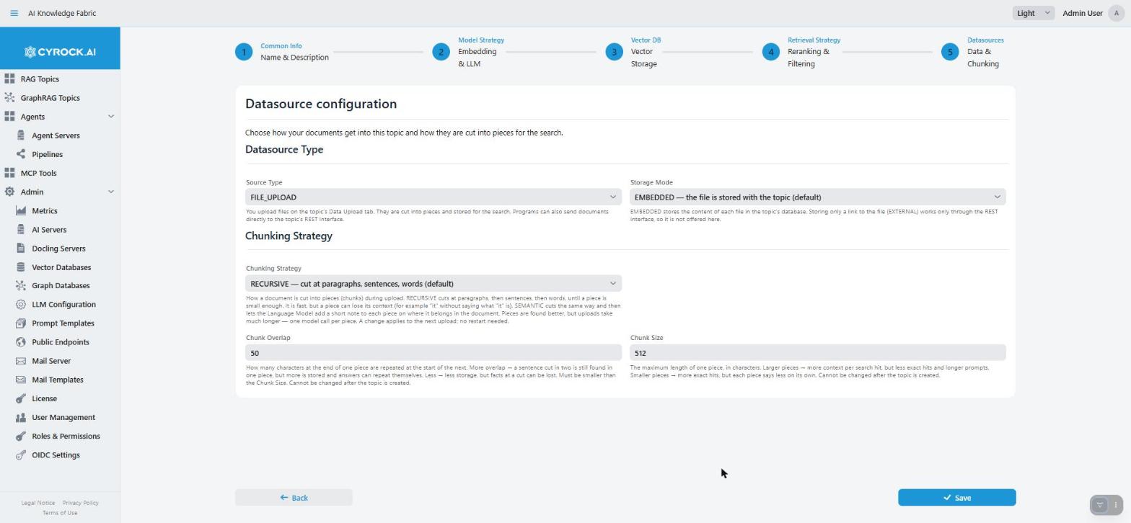Open the Light theme selector
Screen dimensions: 1131x523
click(x=1034, y=13)
